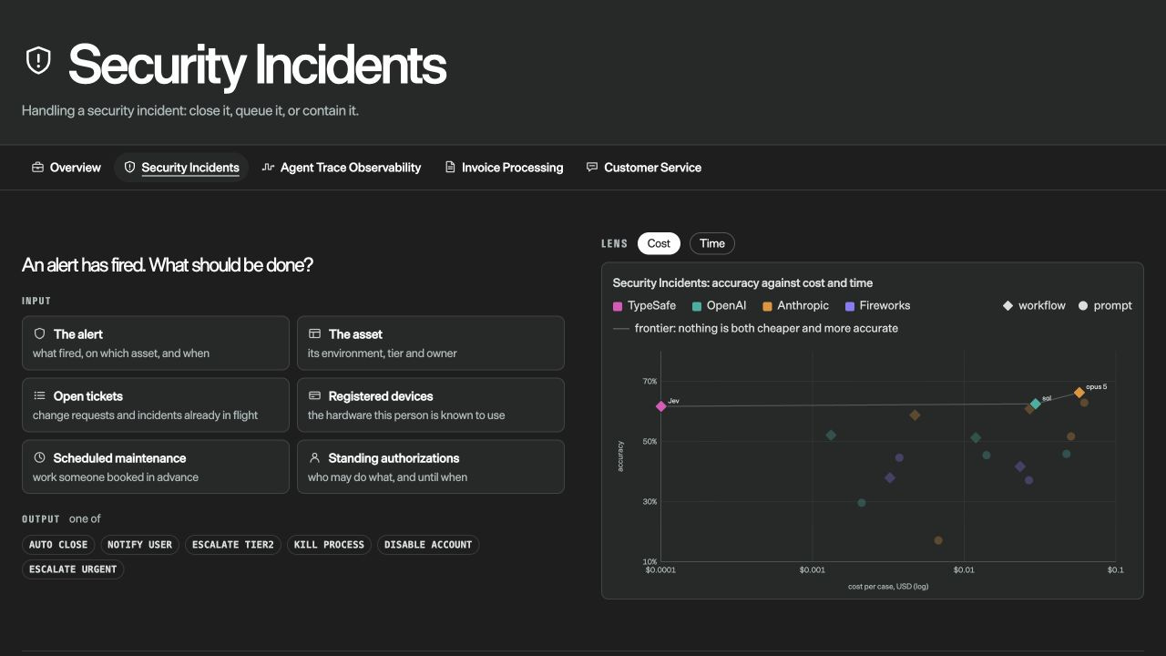Click the briefcase icon on the Overview tab

(x=37, y=168)
